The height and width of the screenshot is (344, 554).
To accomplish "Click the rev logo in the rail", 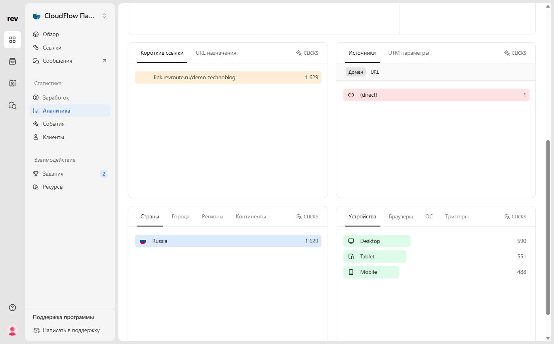I will point(12,18).
